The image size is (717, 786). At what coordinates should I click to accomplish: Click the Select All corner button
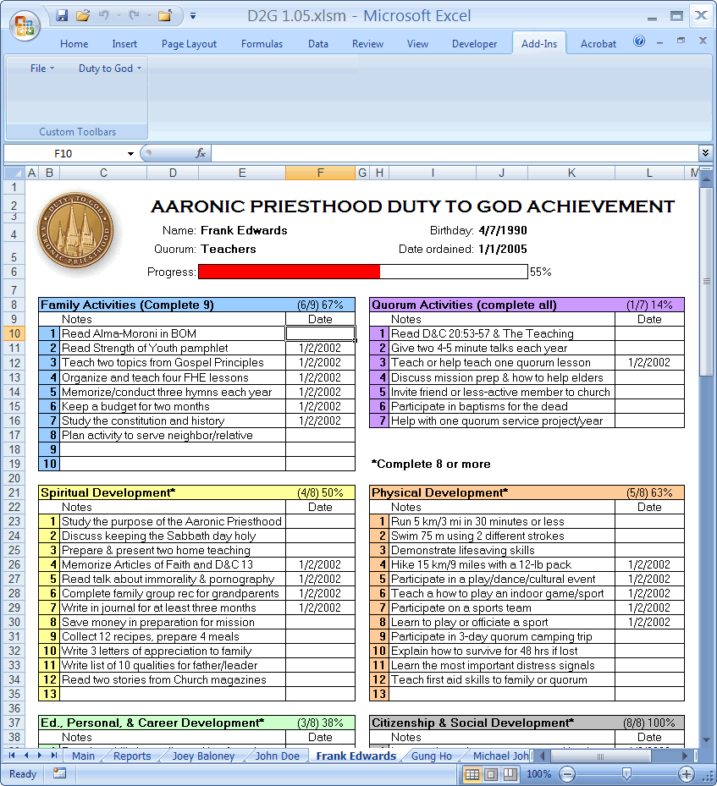15,173
